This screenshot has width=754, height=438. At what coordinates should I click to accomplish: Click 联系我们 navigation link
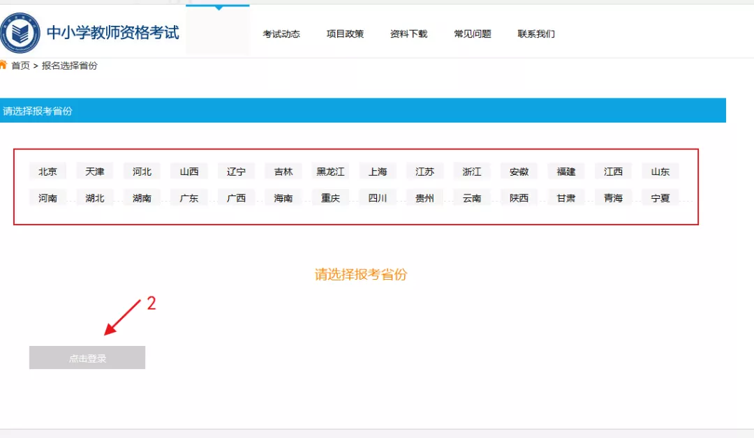536,33
